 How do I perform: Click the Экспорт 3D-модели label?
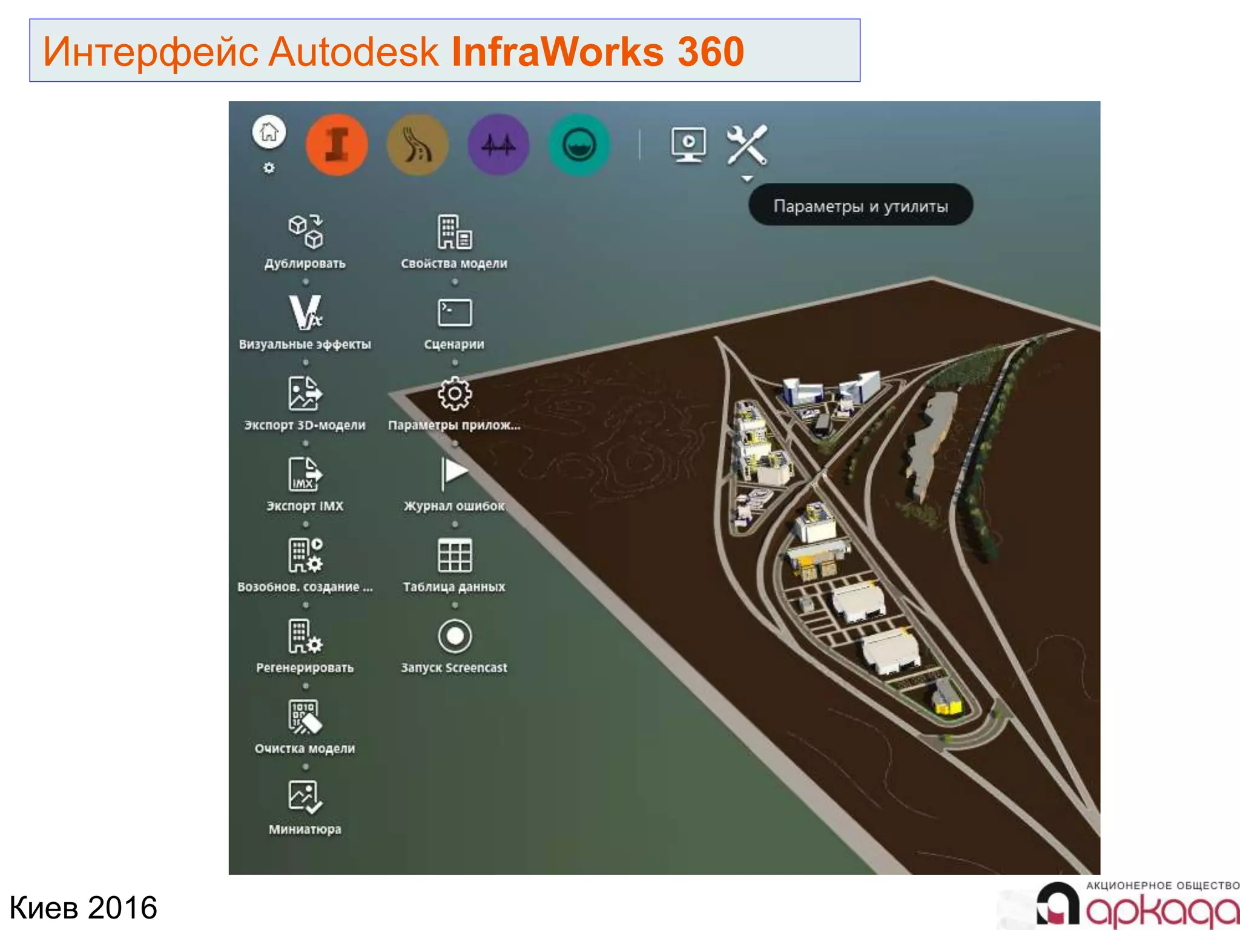click(x=305, y=425)
